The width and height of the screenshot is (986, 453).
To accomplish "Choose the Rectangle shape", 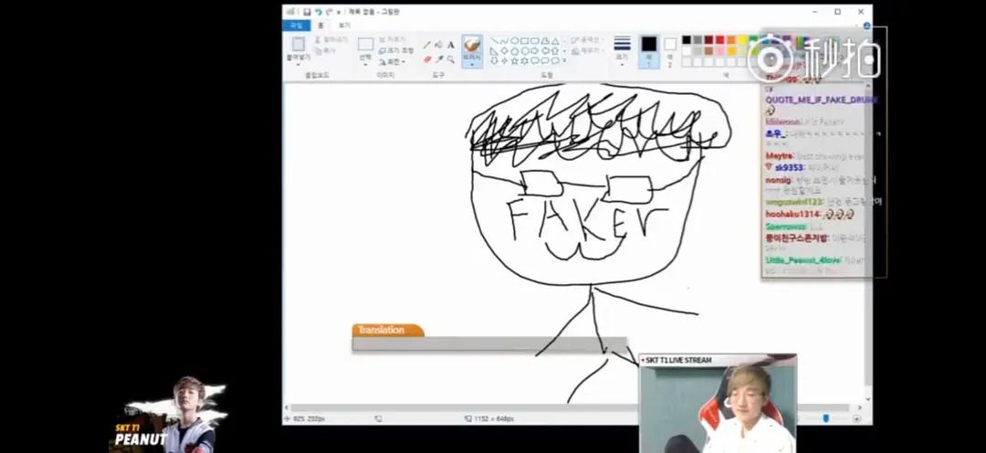I will tap(524, 41).
